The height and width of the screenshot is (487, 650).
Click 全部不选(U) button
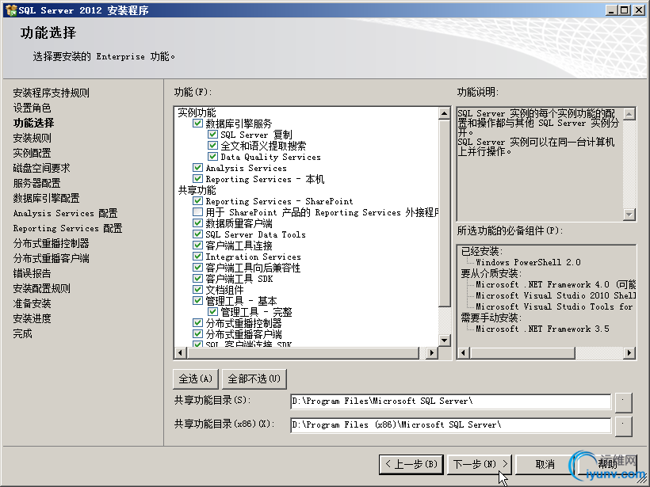tap(254, 379)
